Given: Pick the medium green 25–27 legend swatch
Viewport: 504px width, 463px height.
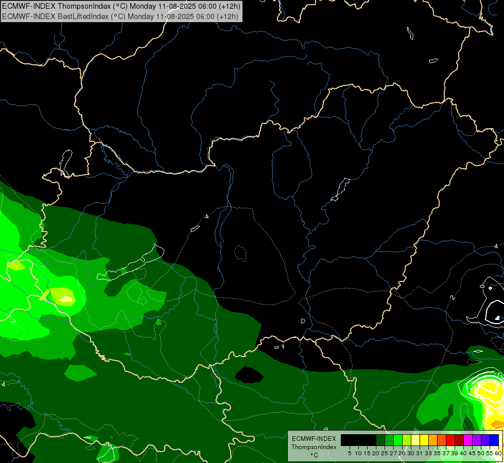Looking at the screenshot, I should 389,440.
